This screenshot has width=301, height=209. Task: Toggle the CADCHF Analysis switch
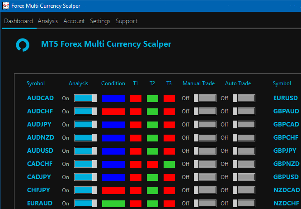85,164
